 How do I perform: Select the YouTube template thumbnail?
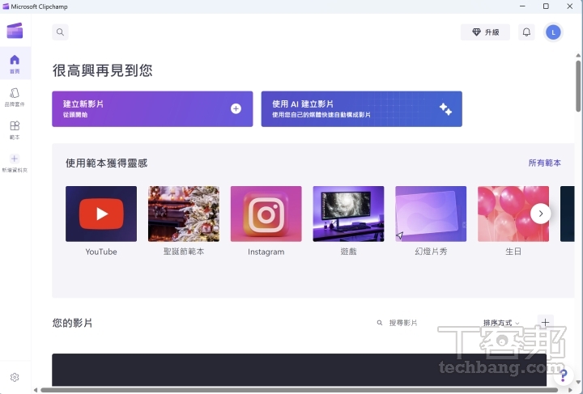pyautogui.click(x=101, y=214)
